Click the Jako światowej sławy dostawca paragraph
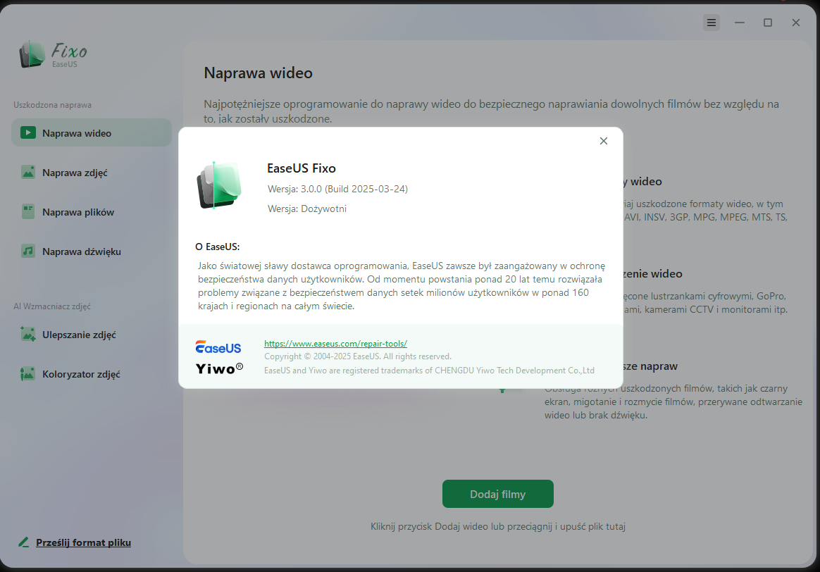This screenshot has width=820, height=572. 401,286
